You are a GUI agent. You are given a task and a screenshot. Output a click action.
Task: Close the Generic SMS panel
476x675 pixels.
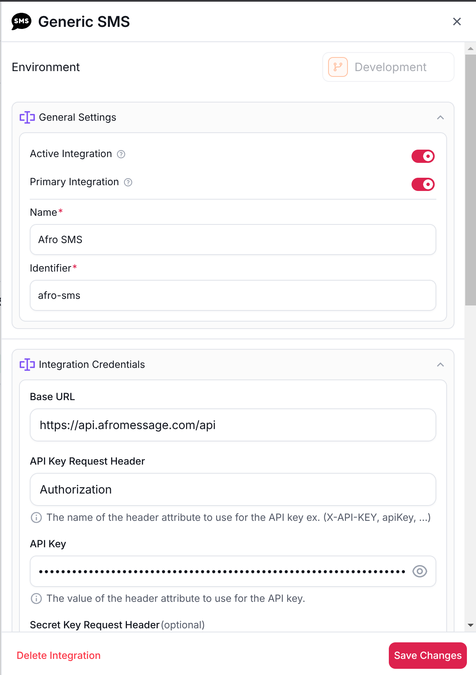click(x=457, y=21)
